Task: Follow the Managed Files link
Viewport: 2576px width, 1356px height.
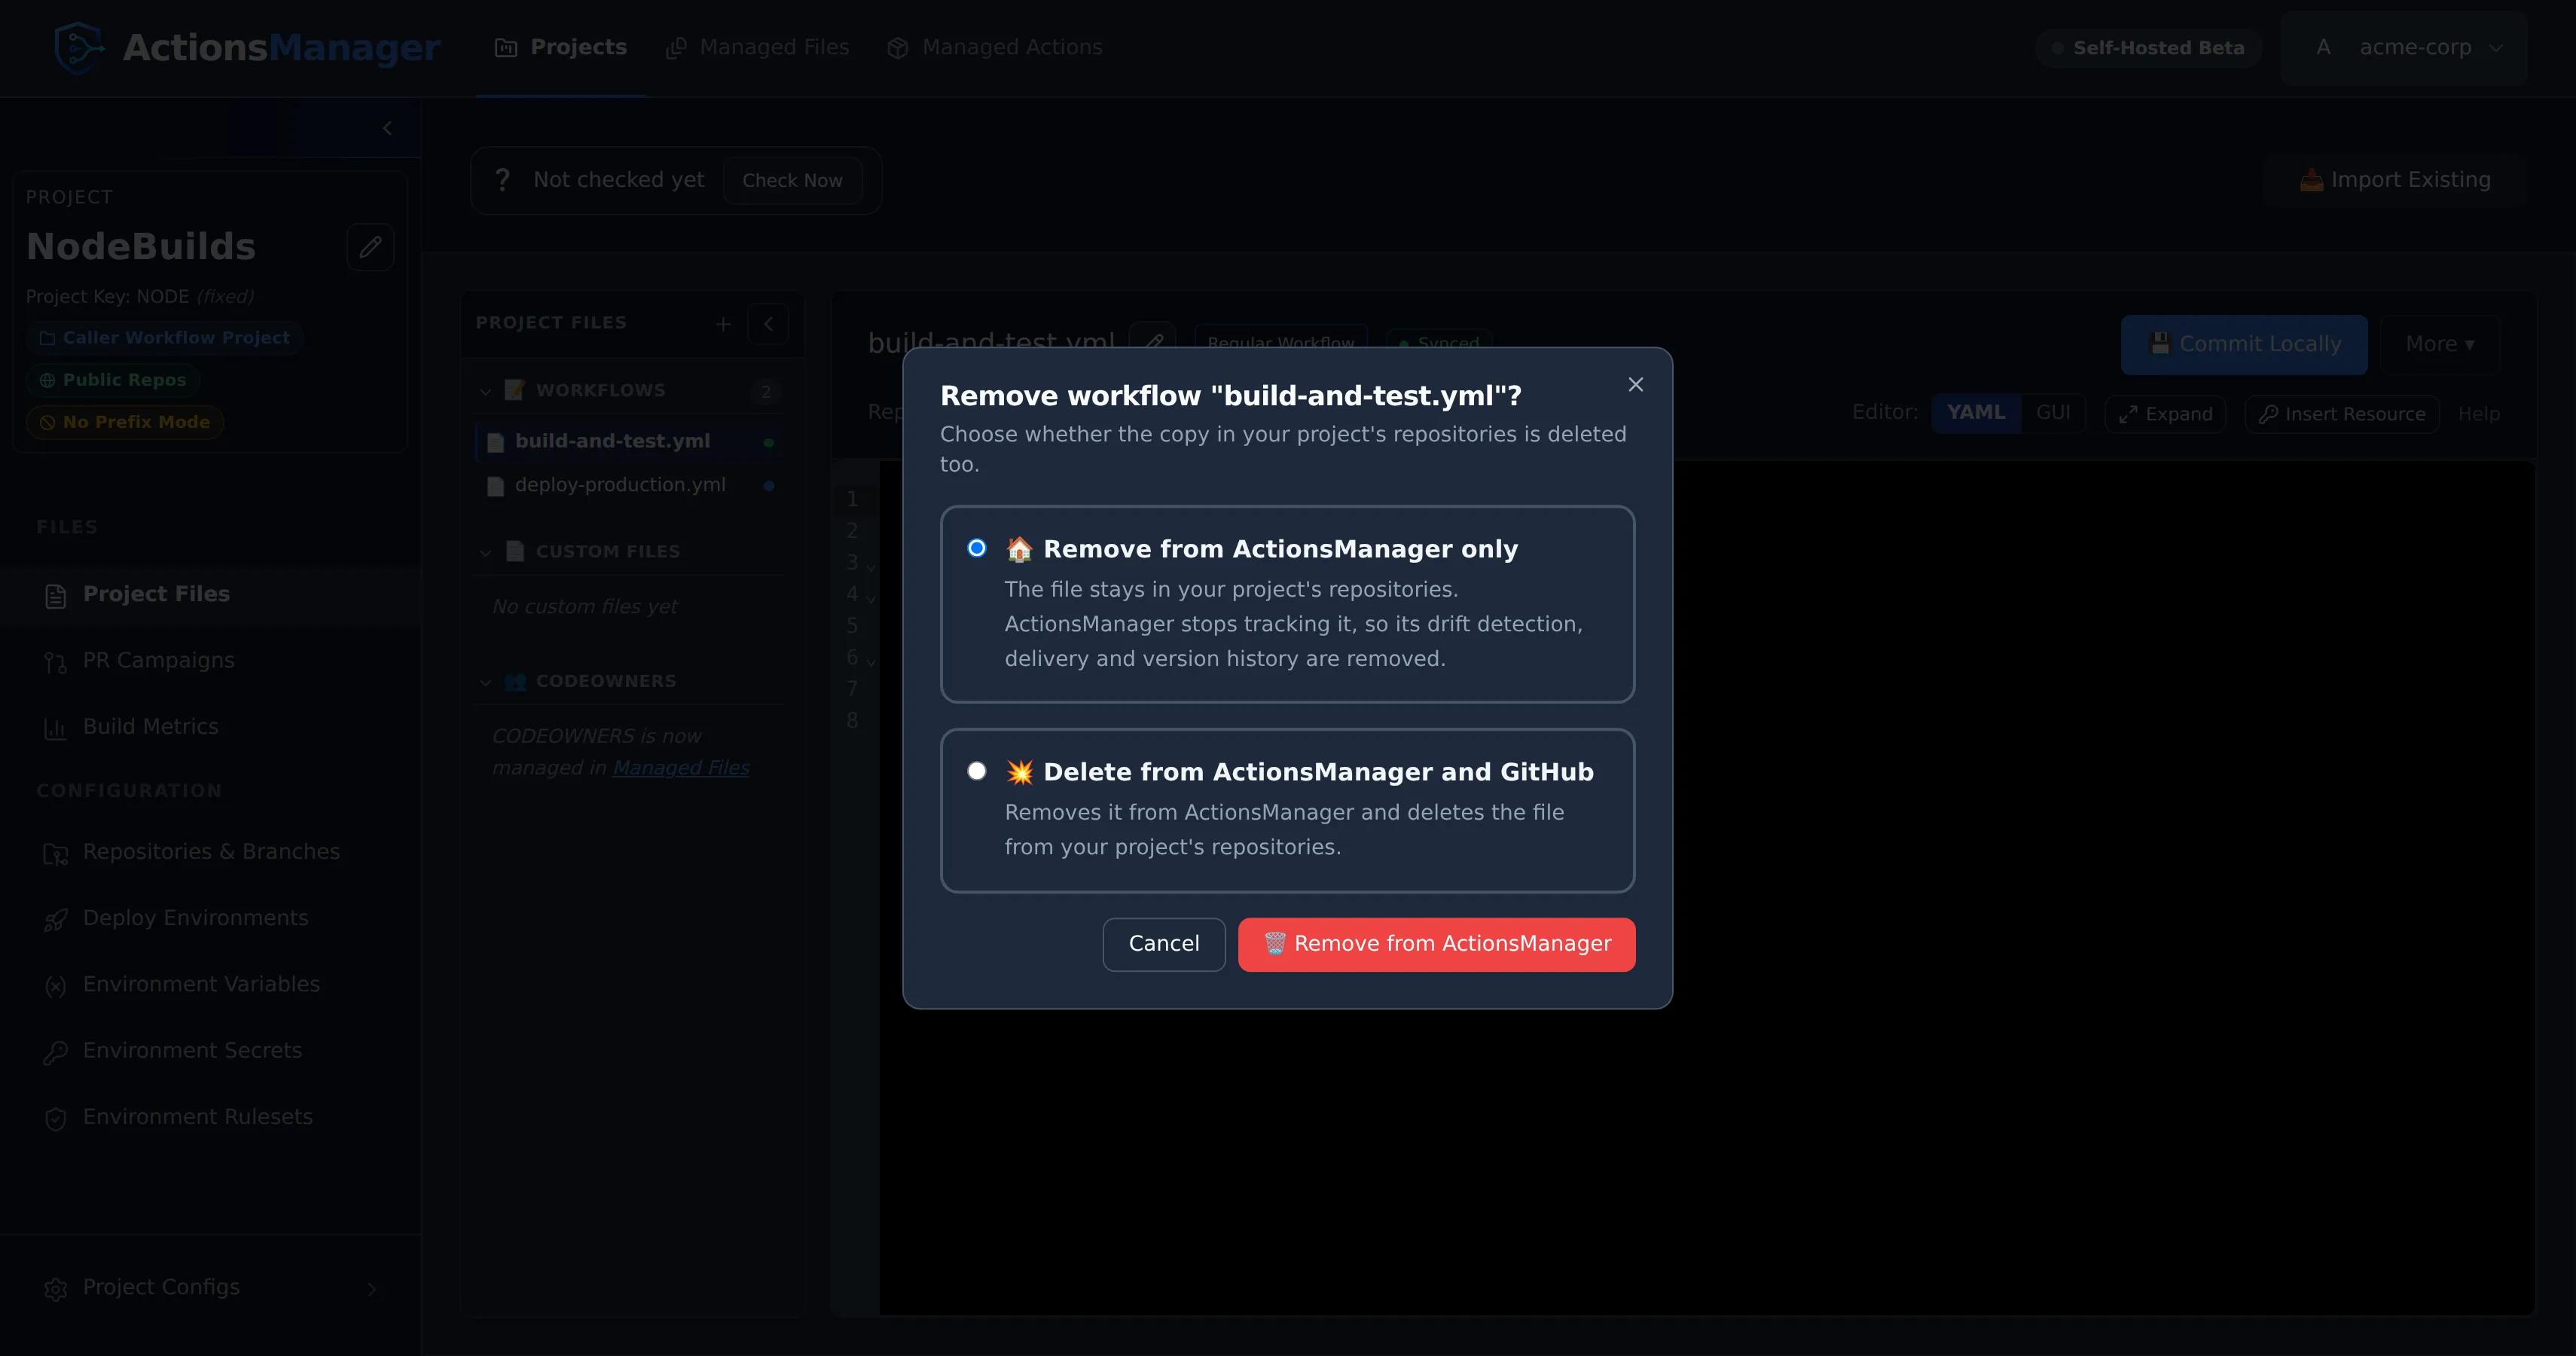Action: (681, 768)
